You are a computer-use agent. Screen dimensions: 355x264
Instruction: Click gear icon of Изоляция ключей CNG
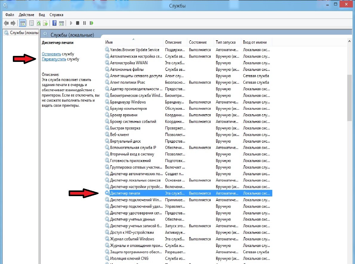107,258
